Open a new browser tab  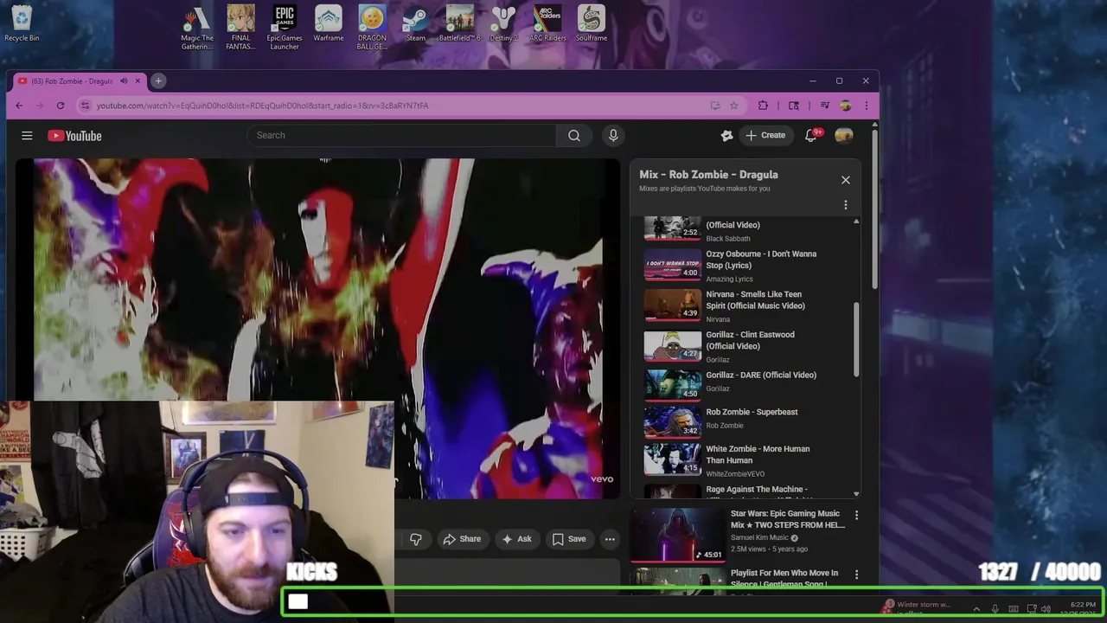[158, 80]
